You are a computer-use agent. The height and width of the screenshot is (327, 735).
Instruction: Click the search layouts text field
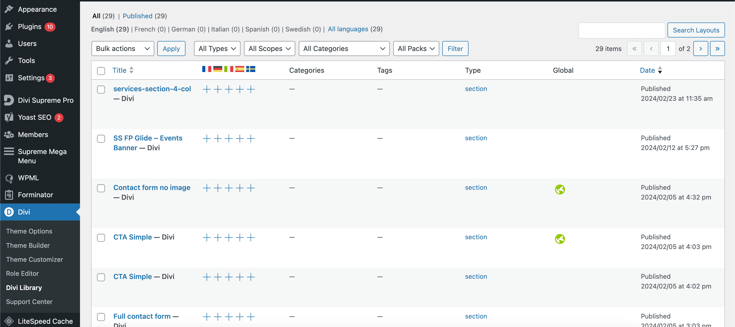pyautogui.click(x=622, y=30)
